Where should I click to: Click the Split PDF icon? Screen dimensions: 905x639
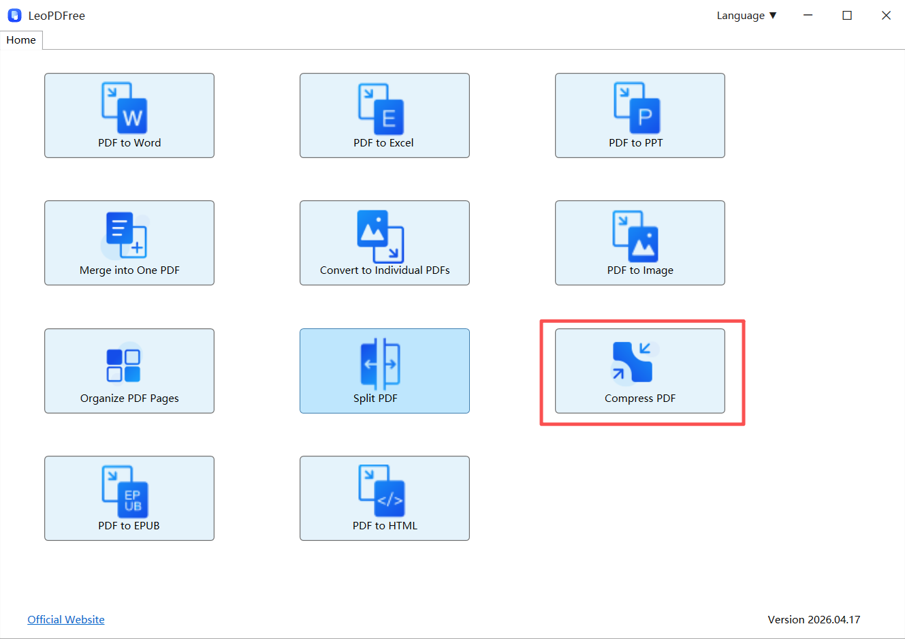tap(380, 364)
